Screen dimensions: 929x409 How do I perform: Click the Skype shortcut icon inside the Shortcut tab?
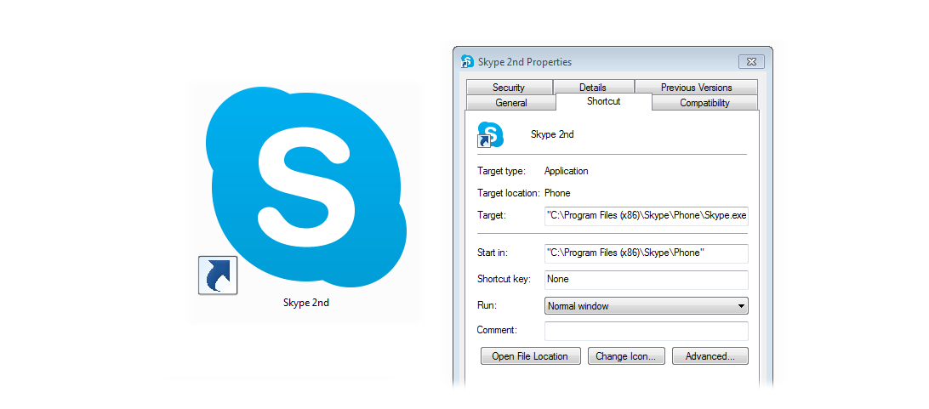[491, 134]
